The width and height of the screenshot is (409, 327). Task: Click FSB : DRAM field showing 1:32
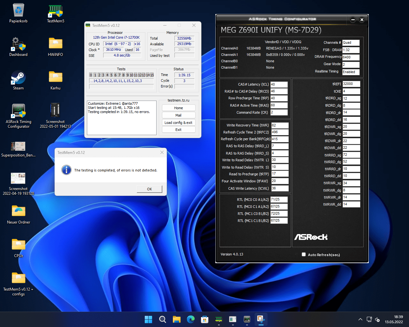[x=351, y=50]
